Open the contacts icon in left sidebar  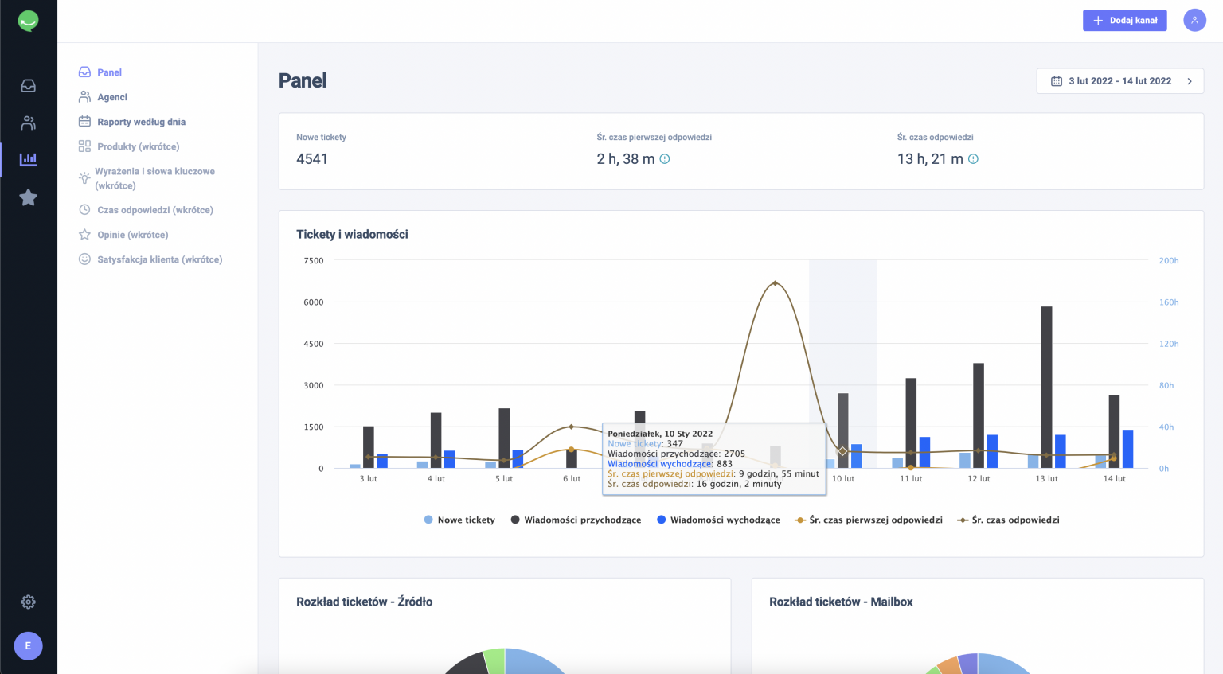[28, 123]
